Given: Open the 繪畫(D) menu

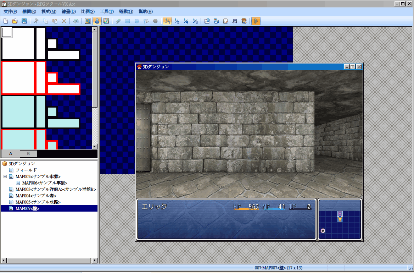Looking at the screenshot, I should tap(69, 12).
